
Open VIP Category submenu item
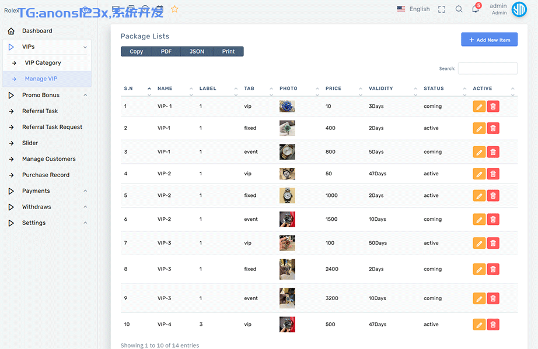[43, 63]
